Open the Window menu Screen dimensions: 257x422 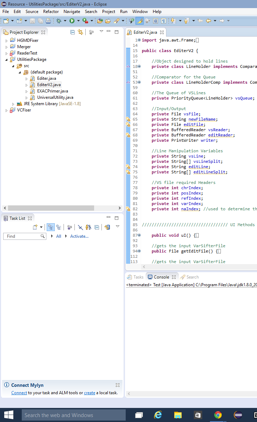pos(140,12)
